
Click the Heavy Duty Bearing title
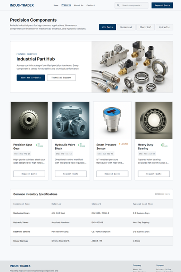point(146,146)
